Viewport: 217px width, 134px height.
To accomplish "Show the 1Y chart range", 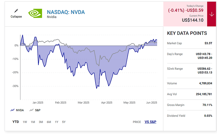I will tap(56, 122).
